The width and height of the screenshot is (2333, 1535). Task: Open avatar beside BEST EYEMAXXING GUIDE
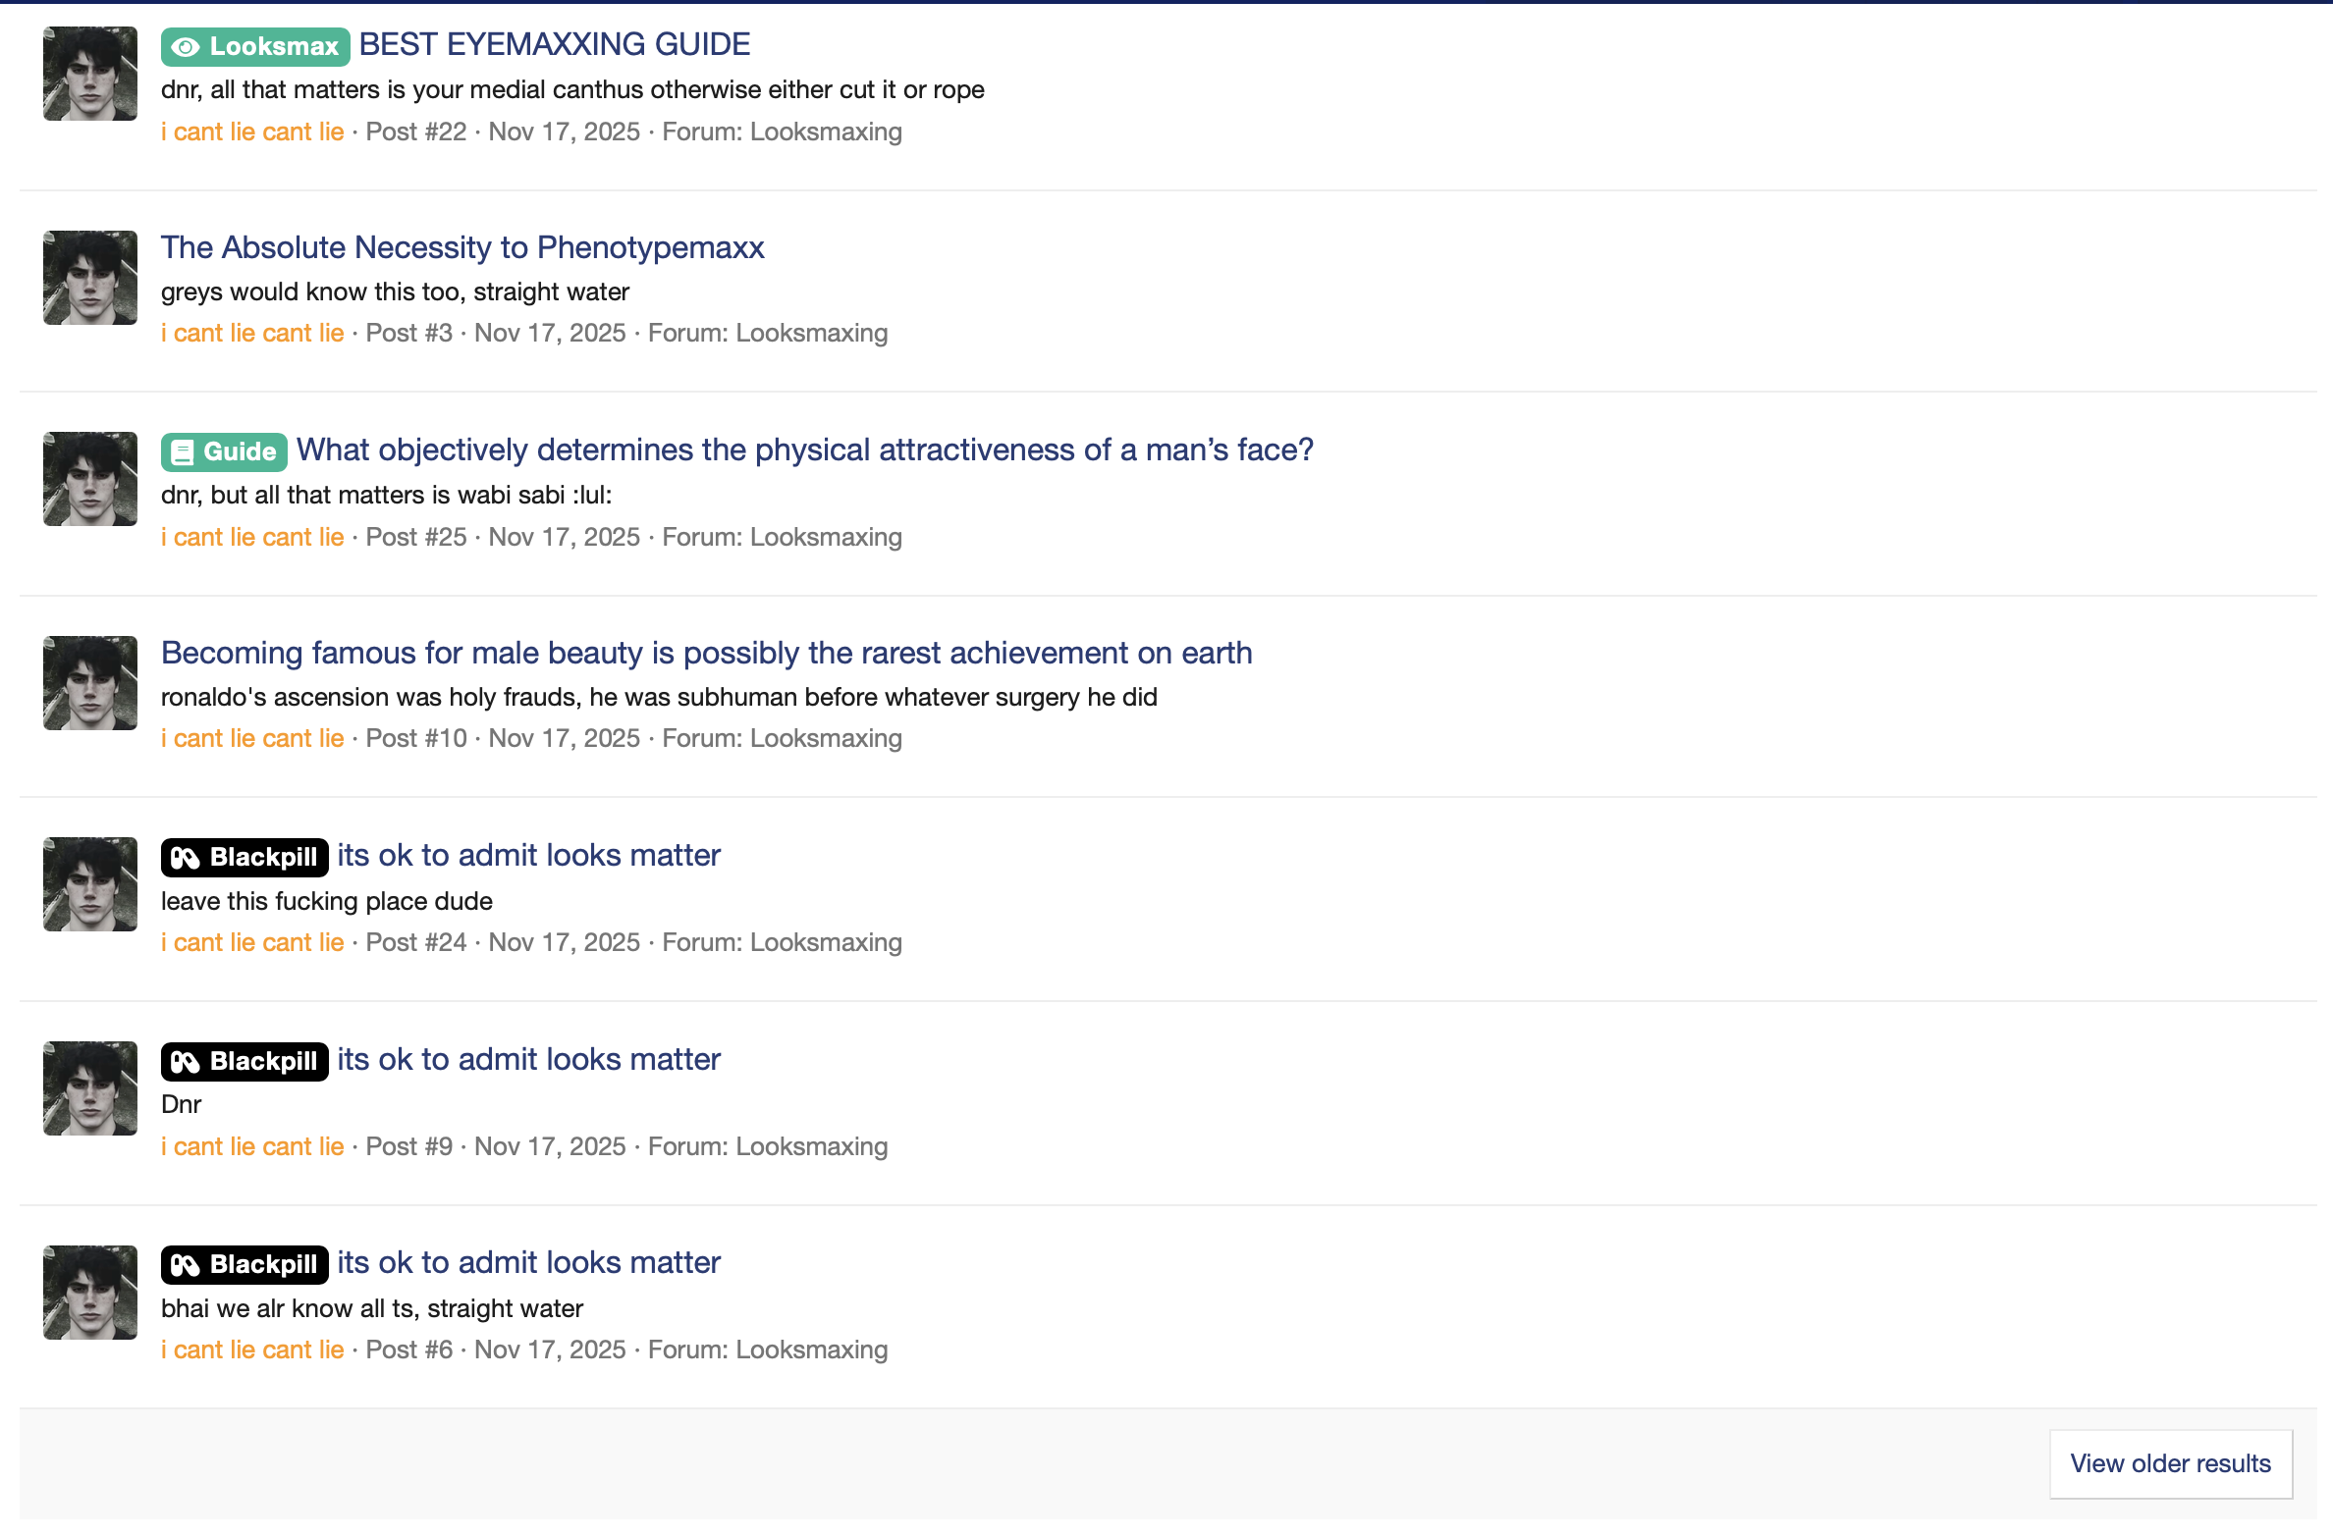click(x=90, y=74)
